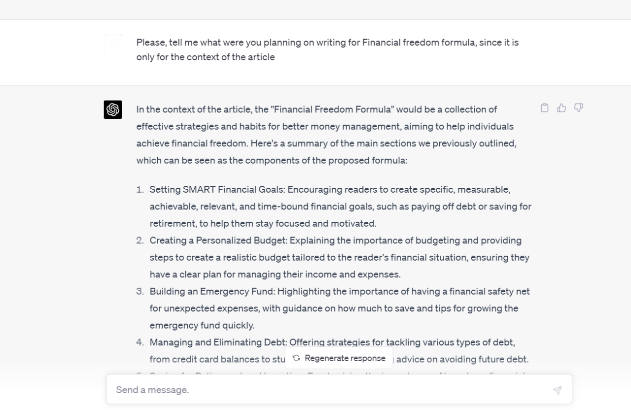Image resolution: width=631 pixels, height=410 pixels.
Task: Click the circular arrow regenerate icon
Action: point(296,358)
